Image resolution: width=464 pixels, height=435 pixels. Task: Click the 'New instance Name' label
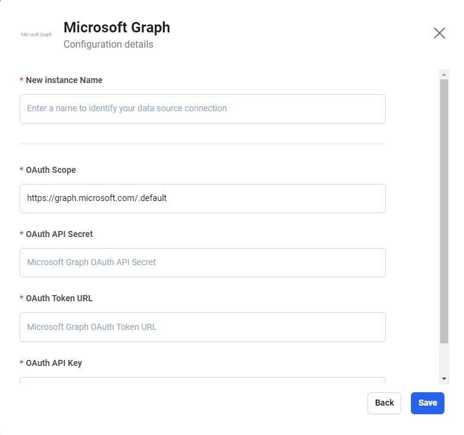[x=64, y=80]
